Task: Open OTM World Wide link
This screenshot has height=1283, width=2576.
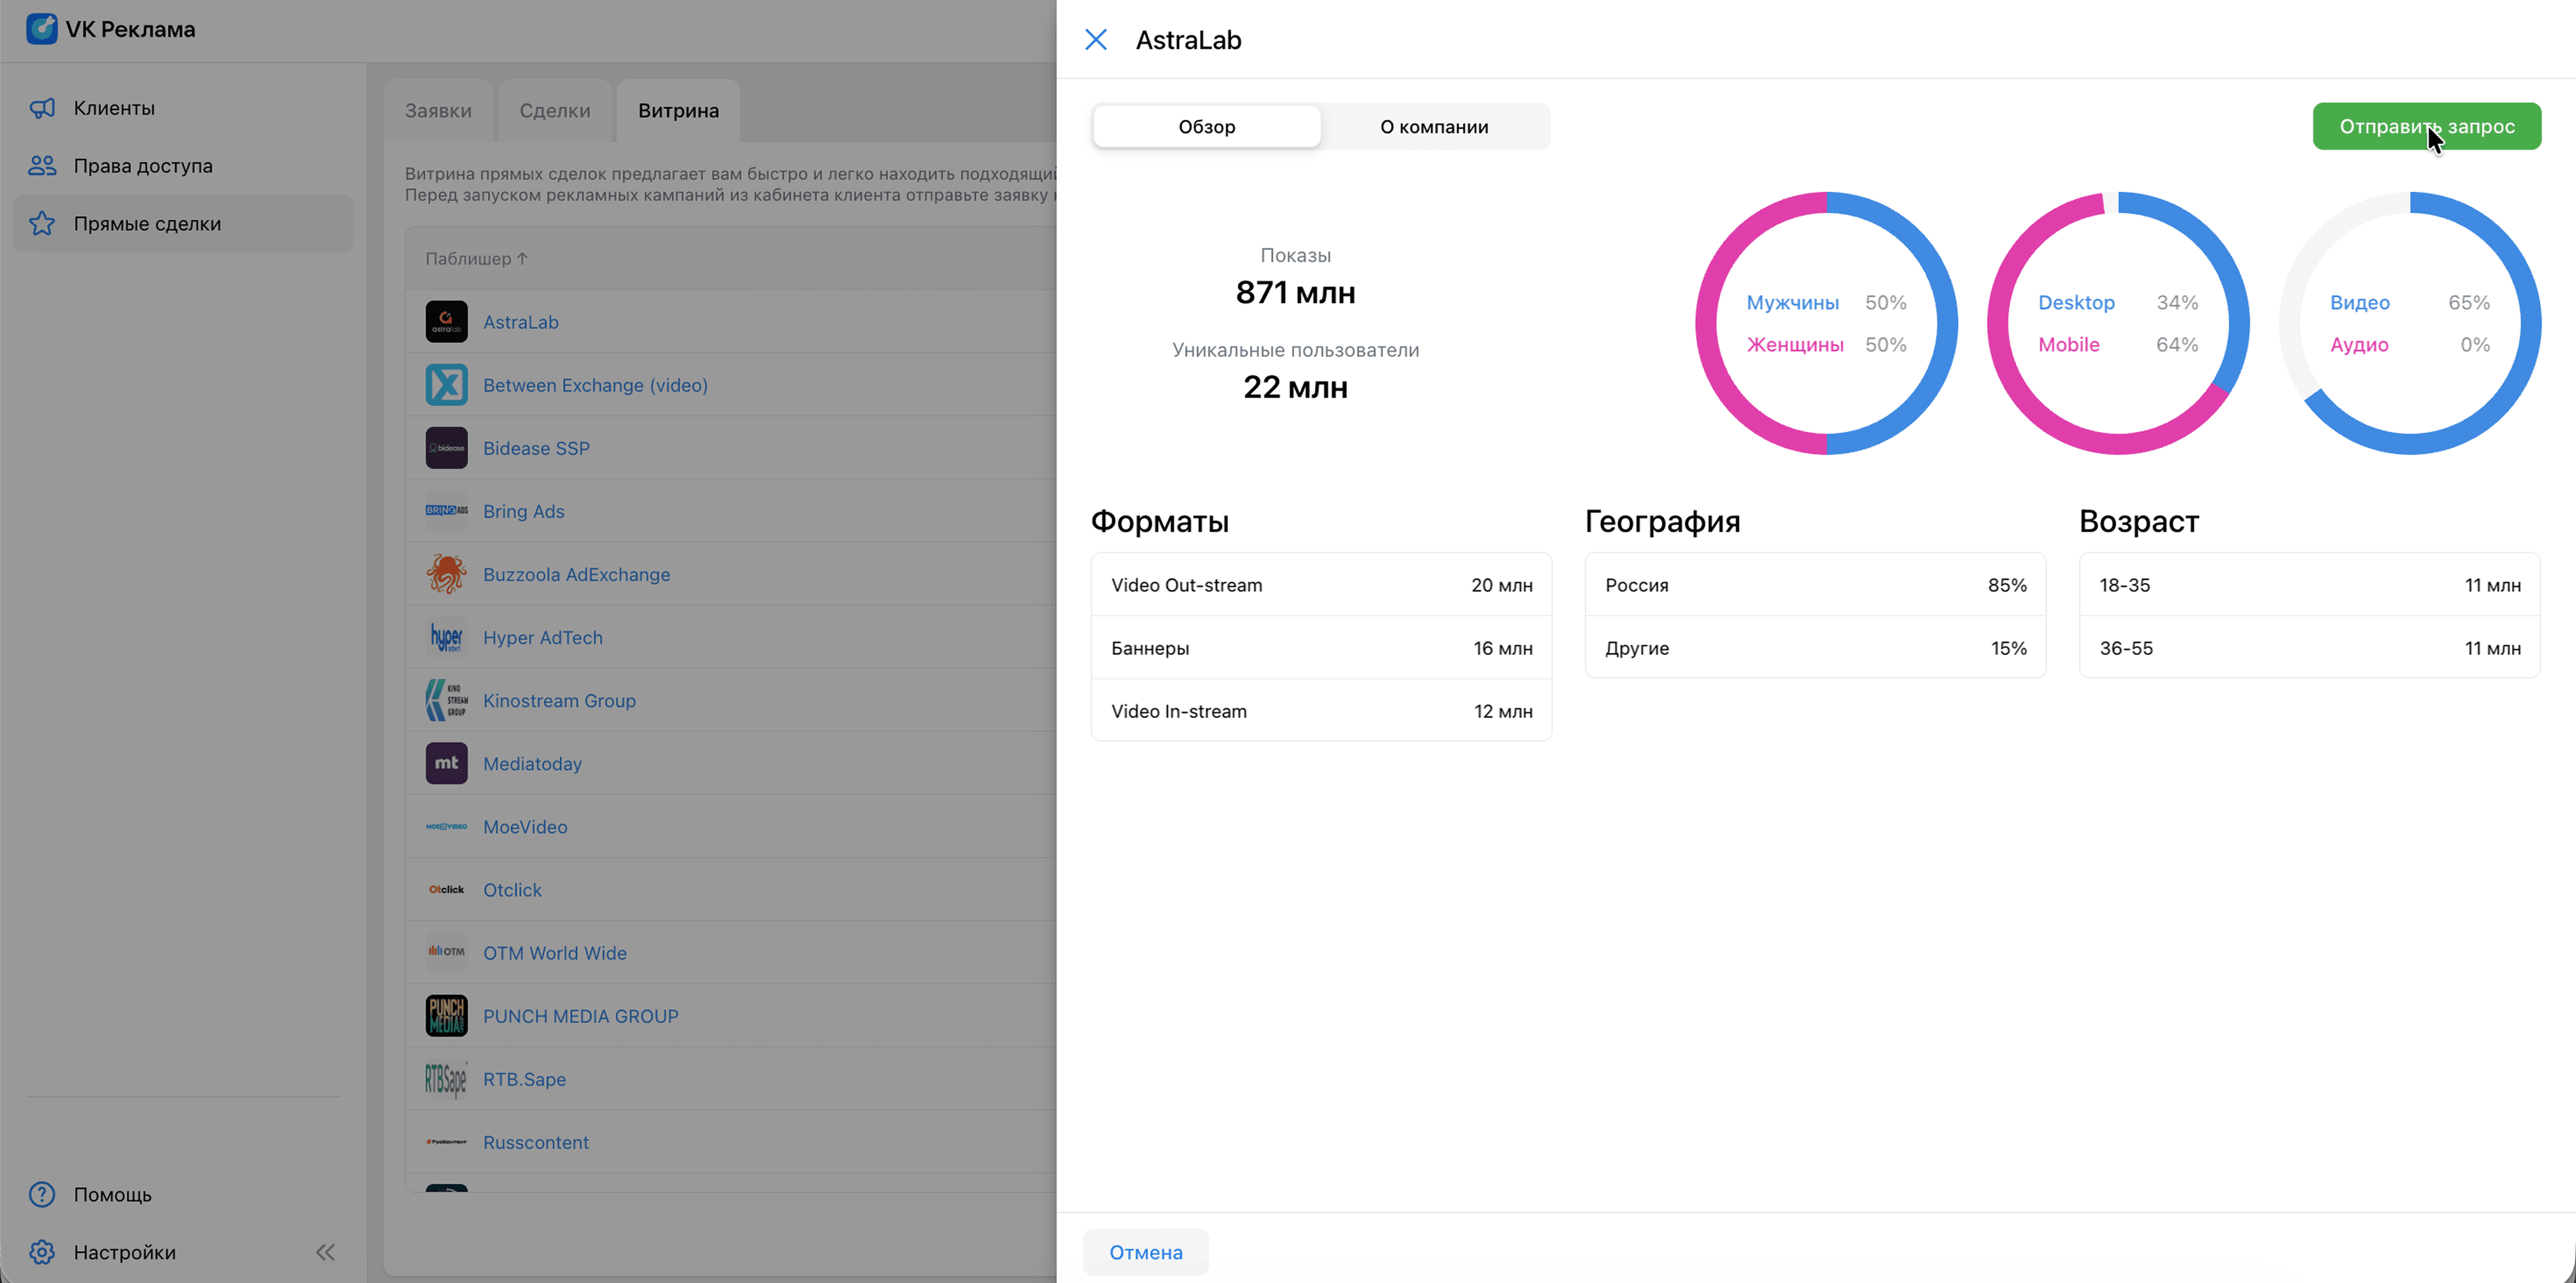Action: 555,952
